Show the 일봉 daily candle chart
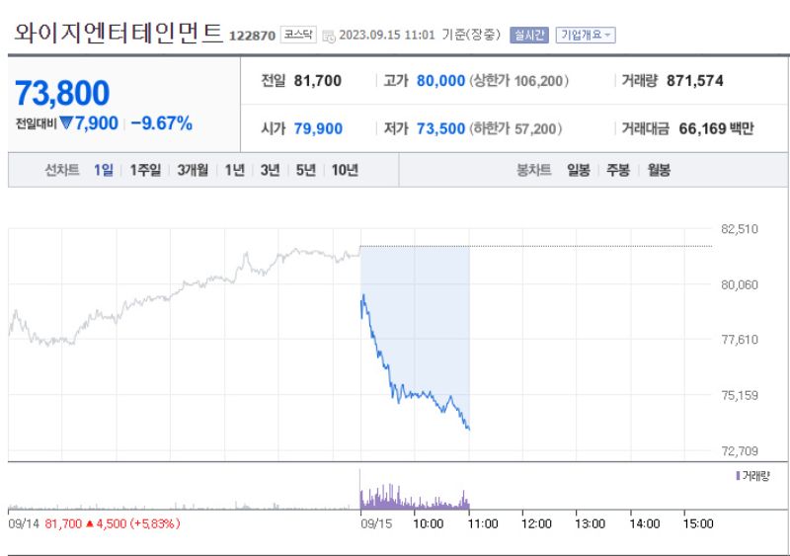Screen dimensions: 790x556 579,170
